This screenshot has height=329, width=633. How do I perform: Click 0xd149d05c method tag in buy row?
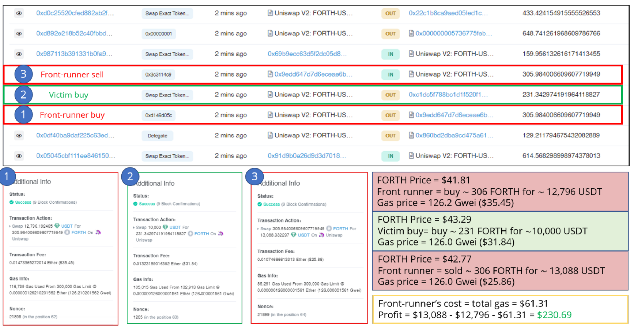(158, 115)
